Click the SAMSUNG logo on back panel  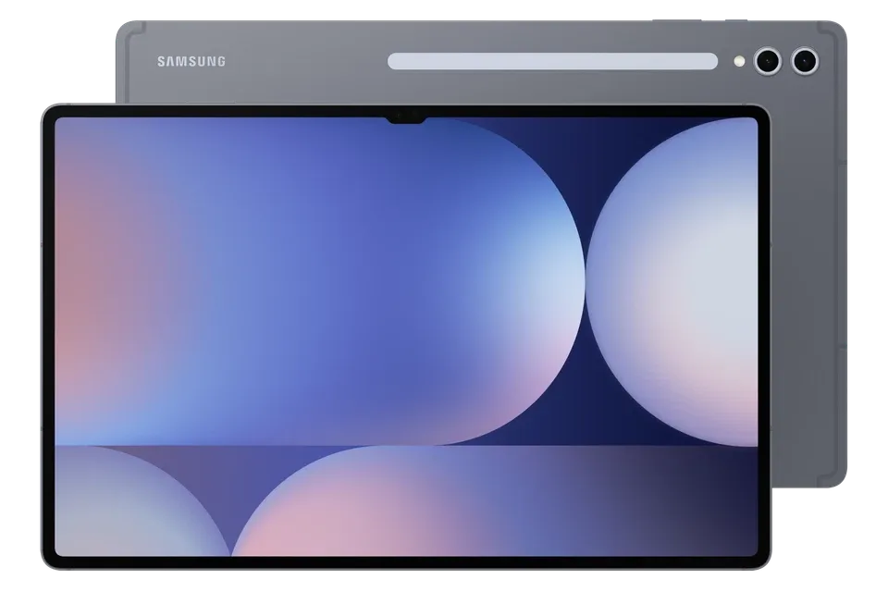191,62
